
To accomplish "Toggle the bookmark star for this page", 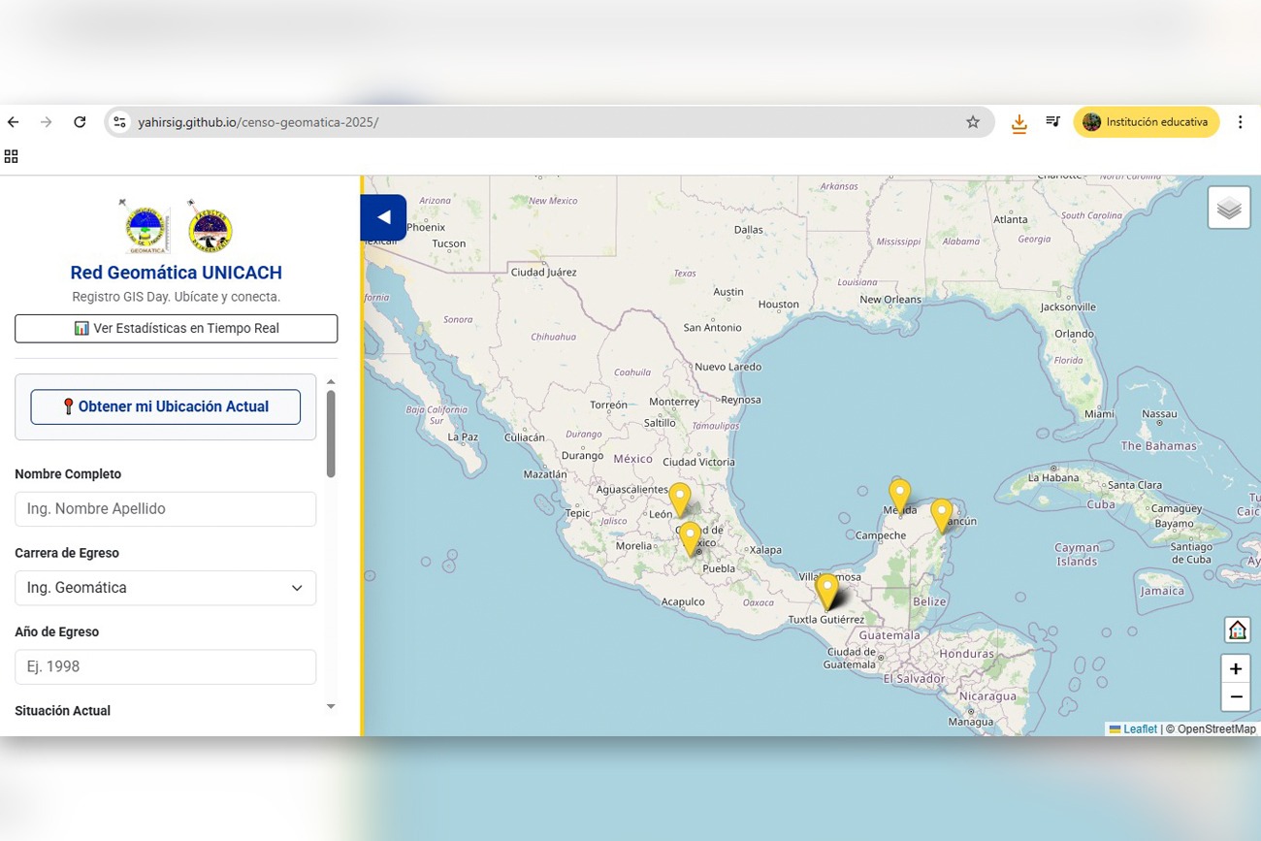I will [972, 121].
